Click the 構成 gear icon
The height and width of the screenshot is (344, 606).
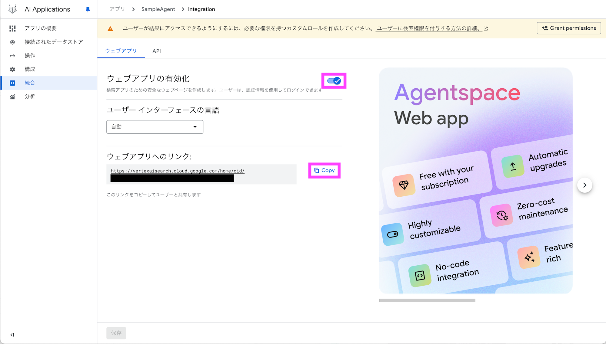click(12, 69)
